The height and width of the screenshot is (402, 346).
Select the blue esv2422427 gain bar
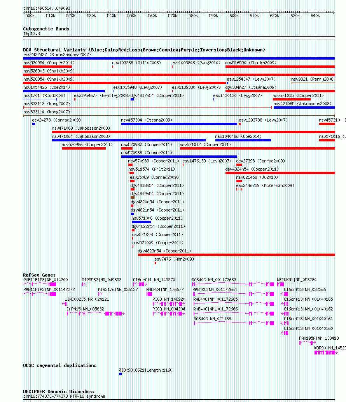pyautogui.click(x=179, y=58)
